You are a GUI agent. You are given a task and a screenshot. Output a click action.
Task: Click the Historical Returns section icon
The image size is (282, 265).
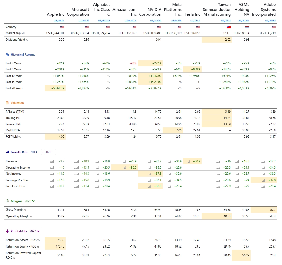pos(7,55)
